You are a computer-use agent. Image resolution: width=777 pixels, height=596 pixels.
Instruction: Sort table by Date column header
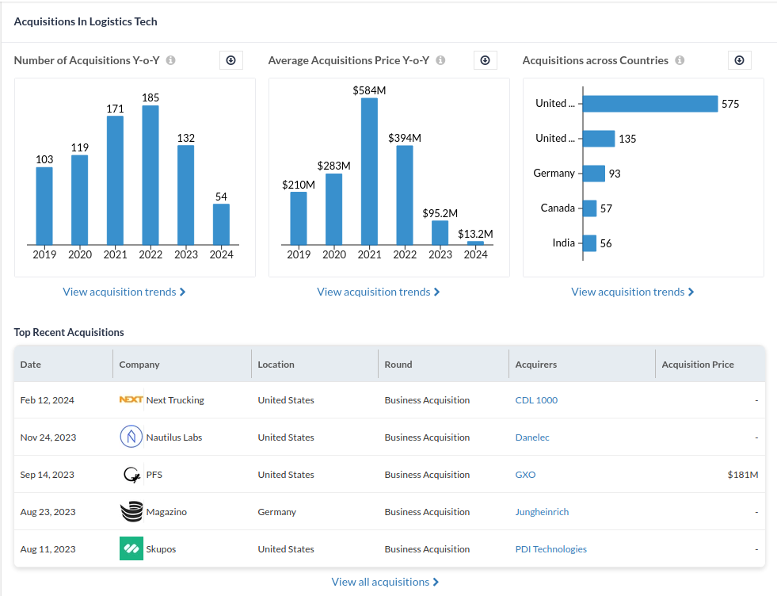point(31,365)
